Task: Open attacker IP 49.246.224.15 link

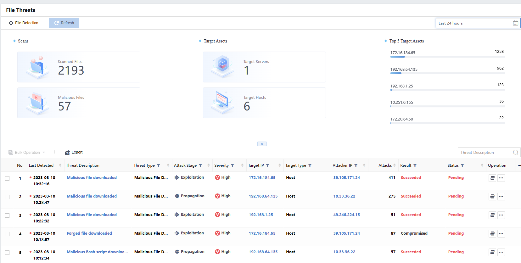Action: pos(346,215)
